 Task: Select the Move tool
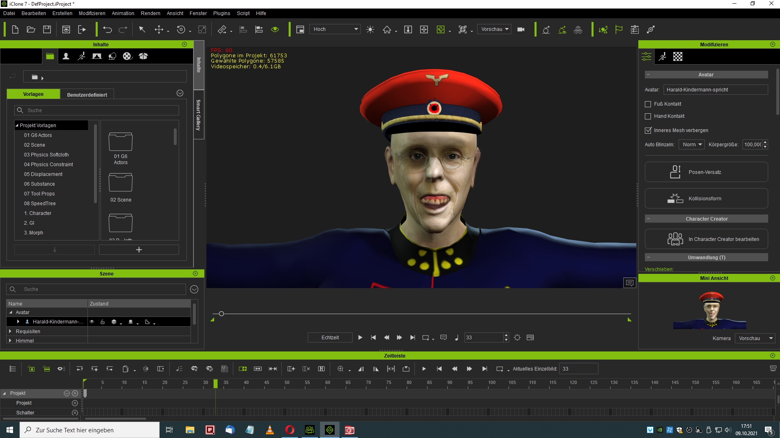tap(159, 29)
